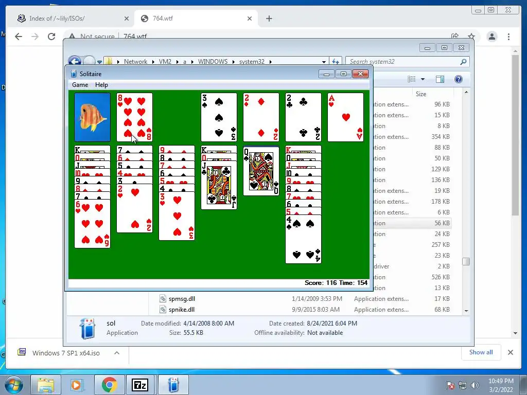Click the taskbar clock showing 10:49 PM
Image resolution: width=527 pixels, height=395 pixels.
point(501,385)
